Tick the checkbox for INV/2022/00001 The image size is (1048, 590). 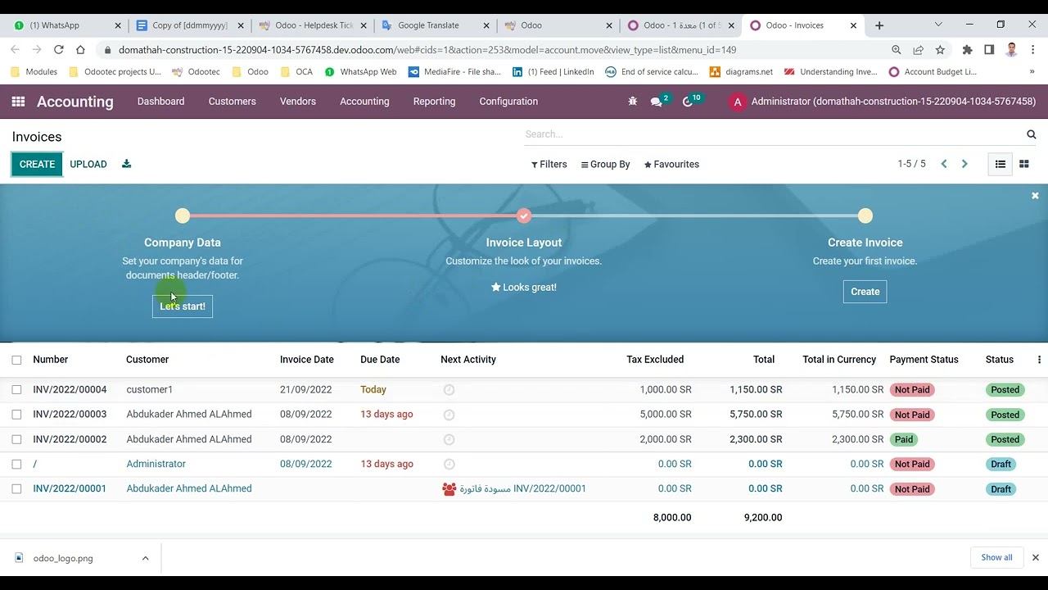(x=16, y=489)
